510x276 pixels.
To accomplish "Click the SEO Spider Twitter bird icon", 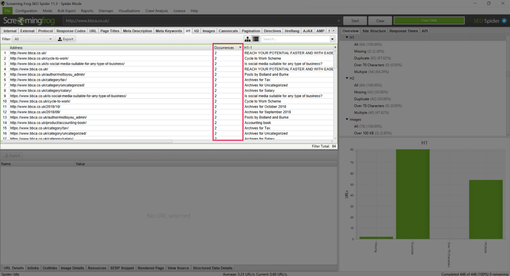I will (504, 21).
